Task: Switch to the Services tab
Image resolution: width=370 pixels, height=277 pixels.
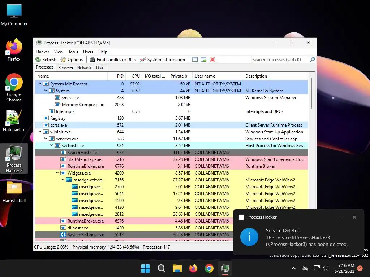Action: pos(65,68)
